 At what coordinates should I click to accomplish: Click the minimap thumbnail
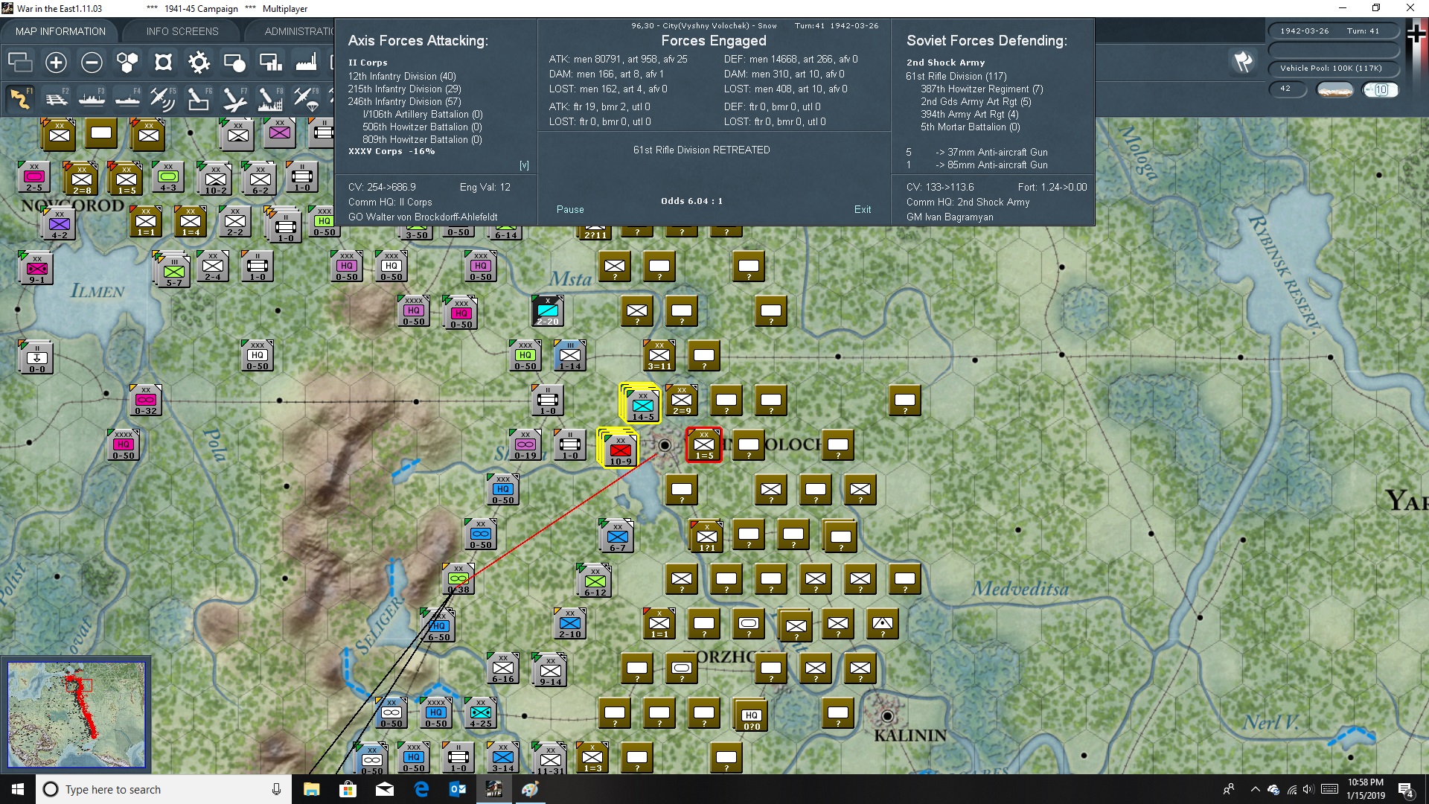(76, 715)
